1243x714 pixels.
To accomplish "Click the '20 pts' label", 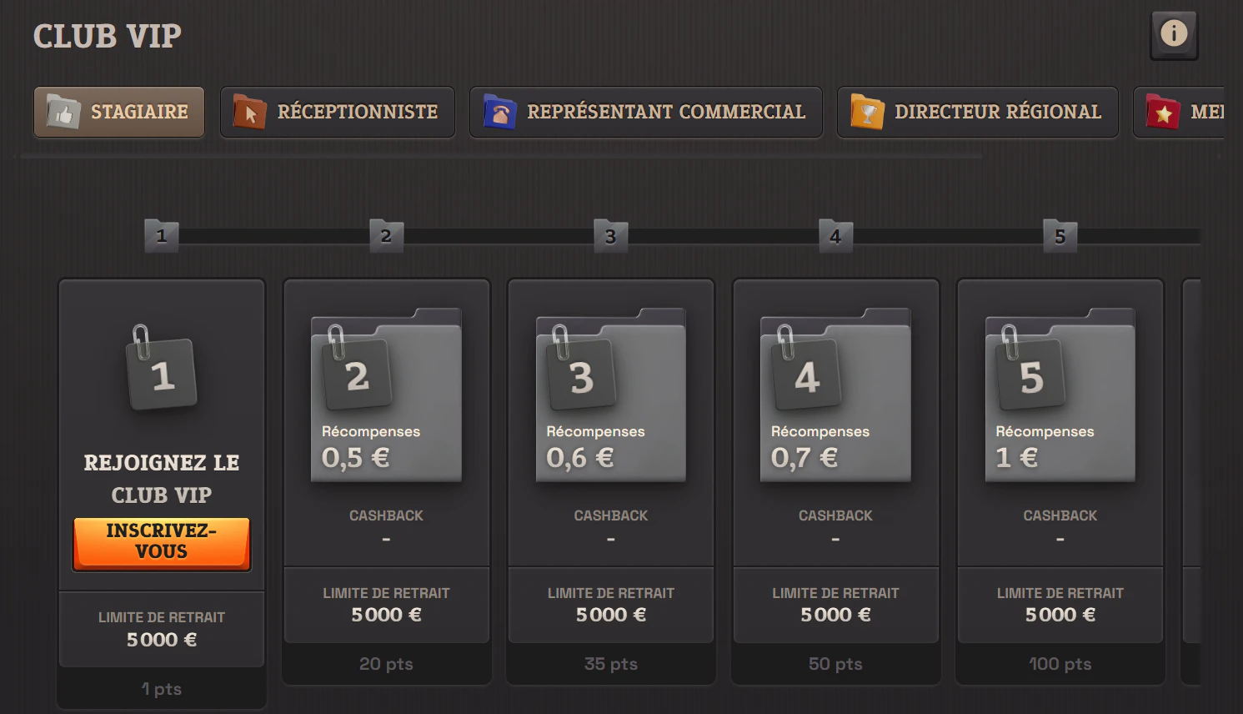I will pyautogui.click(x=386, y=664).
